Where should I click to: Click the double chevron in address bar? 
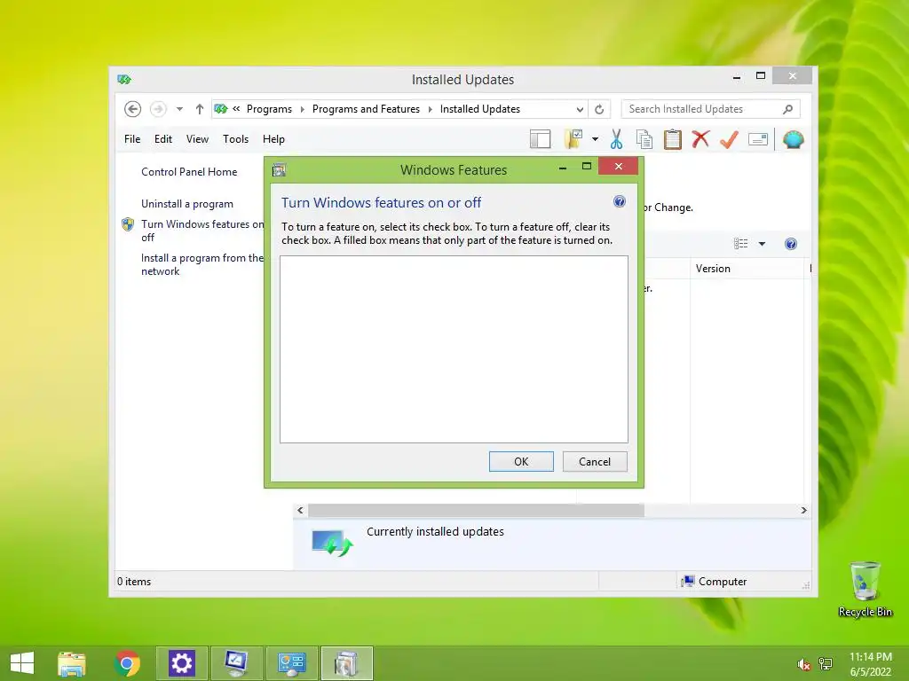236,108
